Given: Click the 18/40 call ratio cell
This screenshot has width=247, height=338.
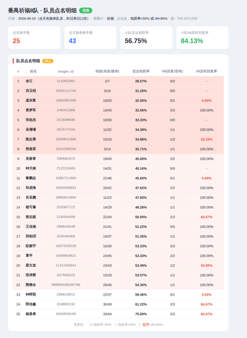Looking at the screenshot, I should [108, 159].
